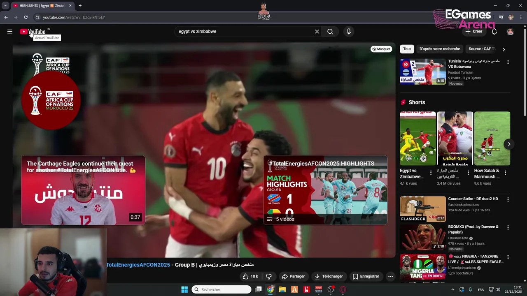Open site information icon in address bar

pos(37,17)
